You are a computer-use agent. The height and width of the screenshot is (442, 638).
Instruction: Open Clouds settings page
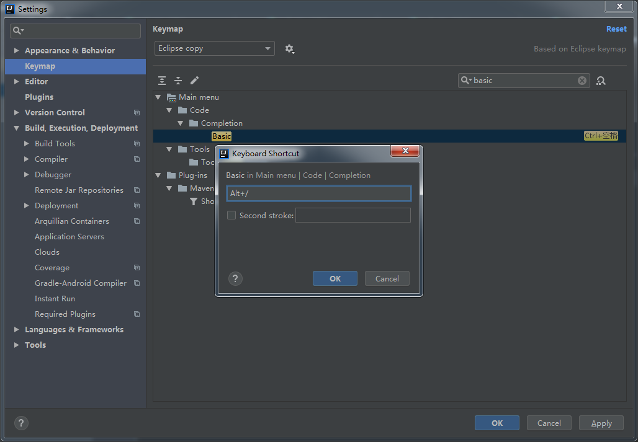[x=47, y=252]
